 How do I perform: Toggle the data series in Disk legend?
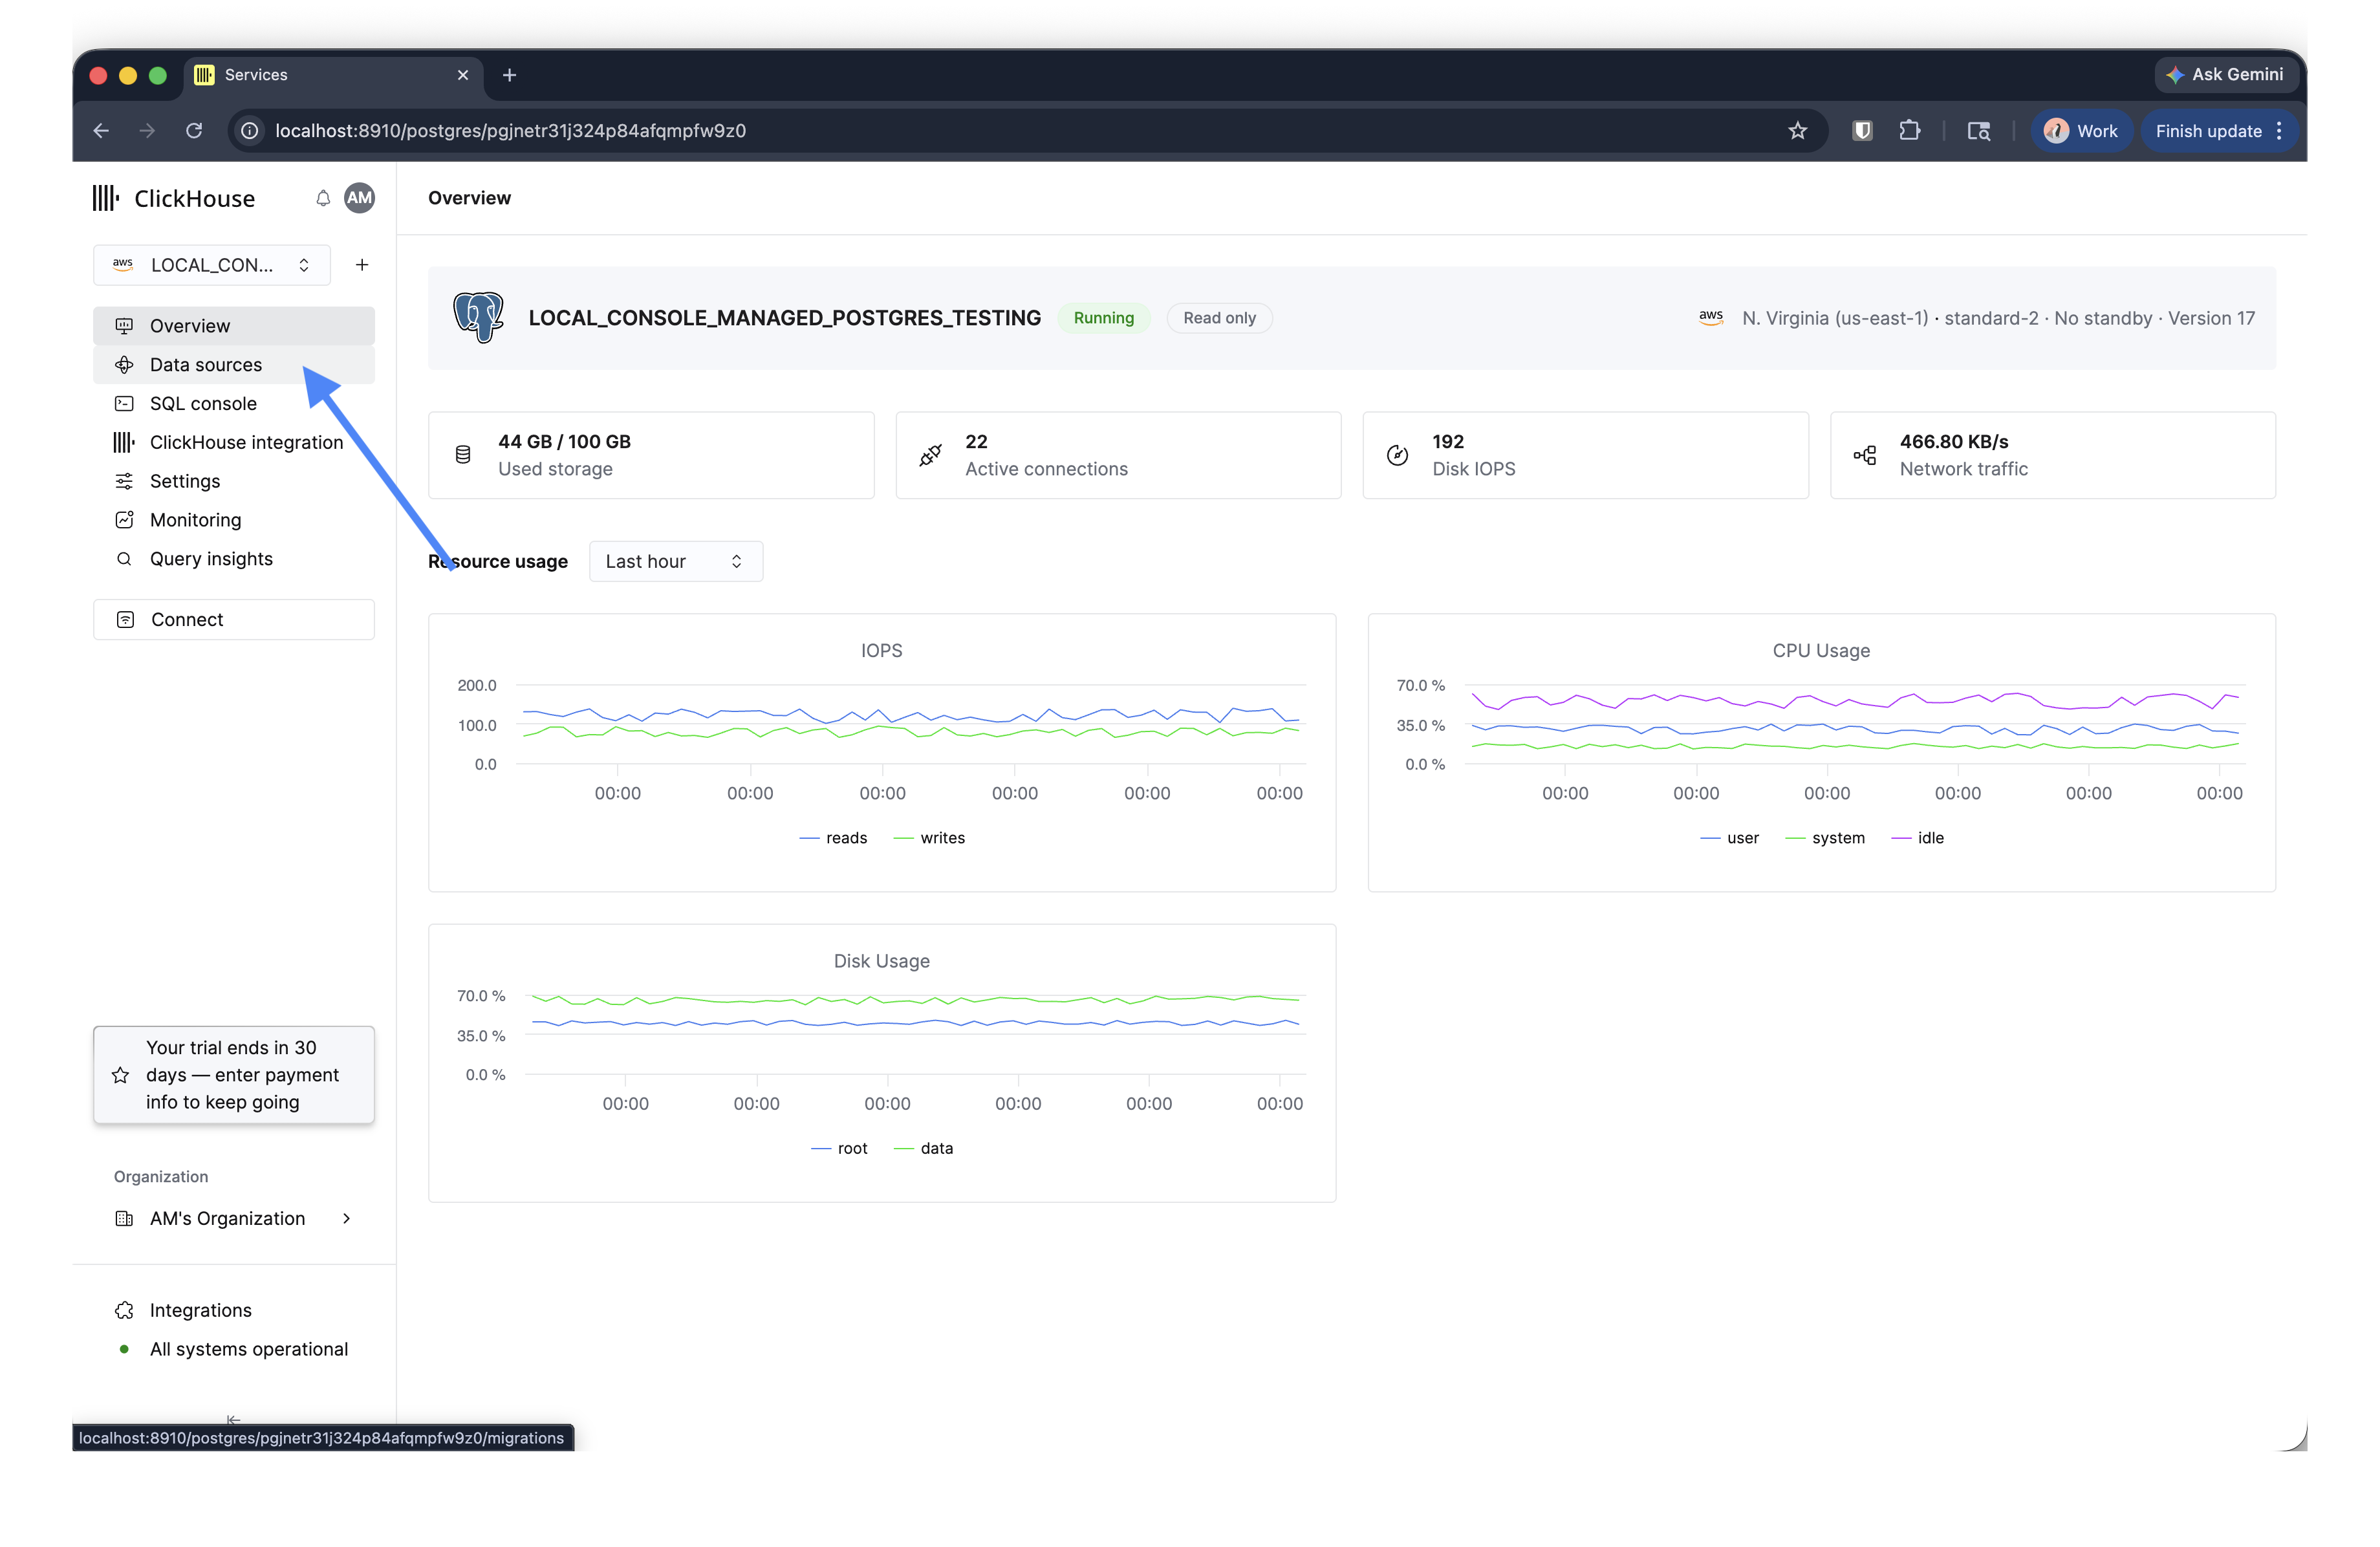tap(923, 1148)
